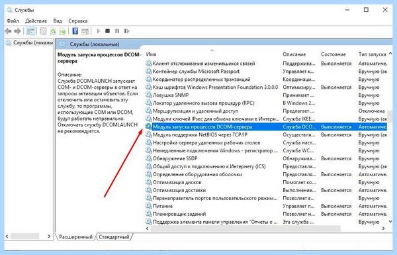Click services list horizontal scroll left arrow

click(x=148, y=229)
